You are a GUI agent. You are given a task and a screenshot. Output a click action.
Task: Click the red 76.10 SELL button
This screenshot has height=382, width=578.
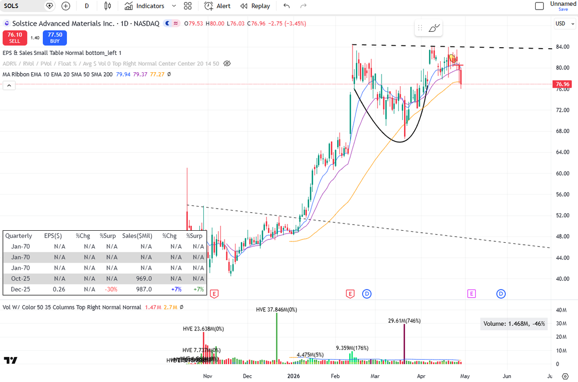14,38
